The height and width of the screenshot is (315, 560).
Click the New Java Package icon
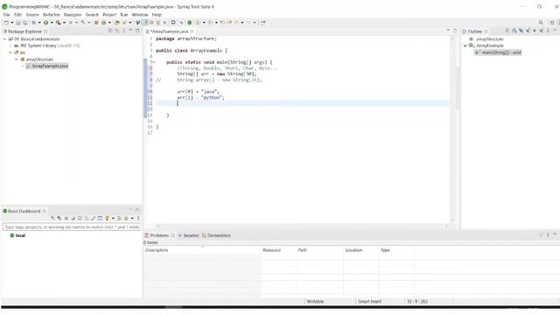[x=96, y=23]
